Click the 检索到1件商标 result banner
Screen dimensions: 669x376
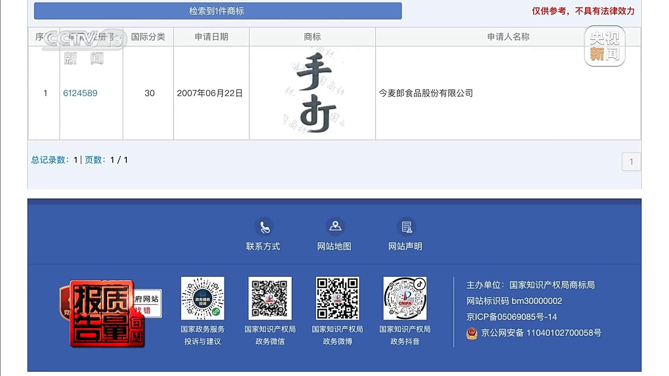[x=218, y=11]
